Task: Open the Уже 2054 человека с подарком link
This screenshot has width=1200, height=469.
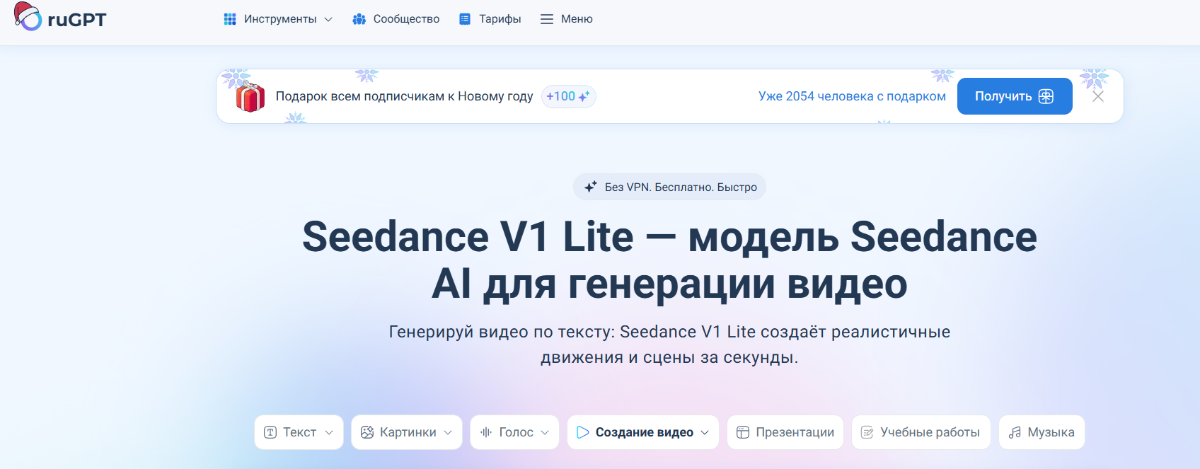Action: [x=852, y=96]
